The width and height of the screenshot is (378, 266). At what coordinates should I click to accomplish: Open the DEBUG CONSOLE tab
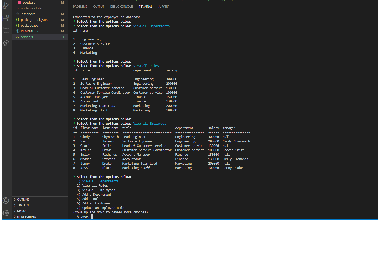coord(121,7)
